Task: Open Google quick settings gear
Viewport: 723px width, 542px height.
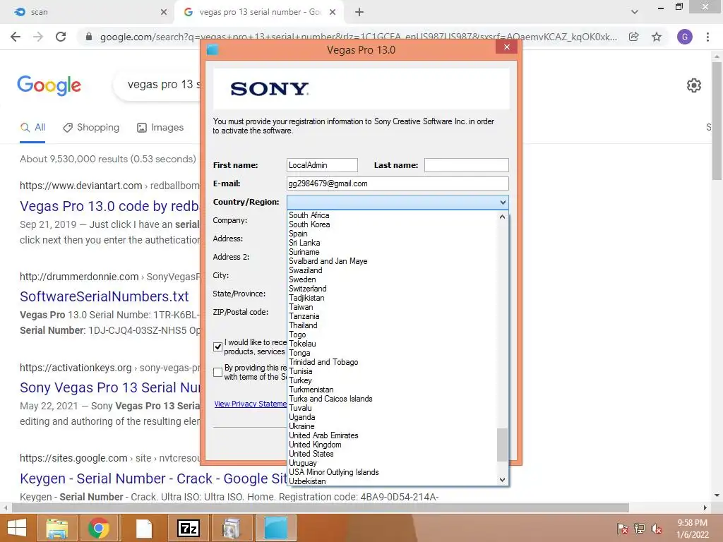Action: point(694,85)
